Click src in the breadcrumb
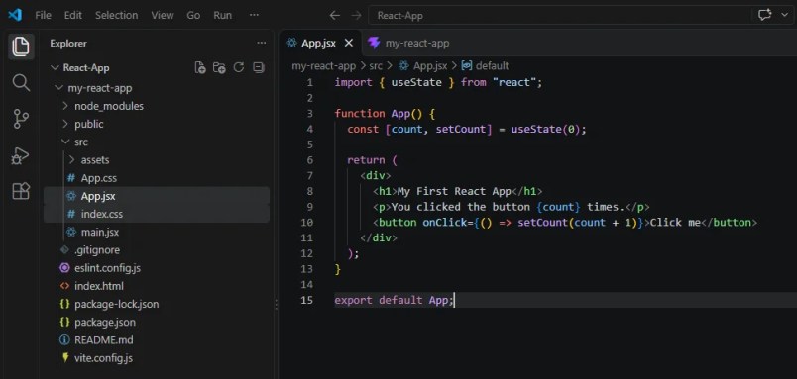Viewport: 797px width, 379px height. 376,66
